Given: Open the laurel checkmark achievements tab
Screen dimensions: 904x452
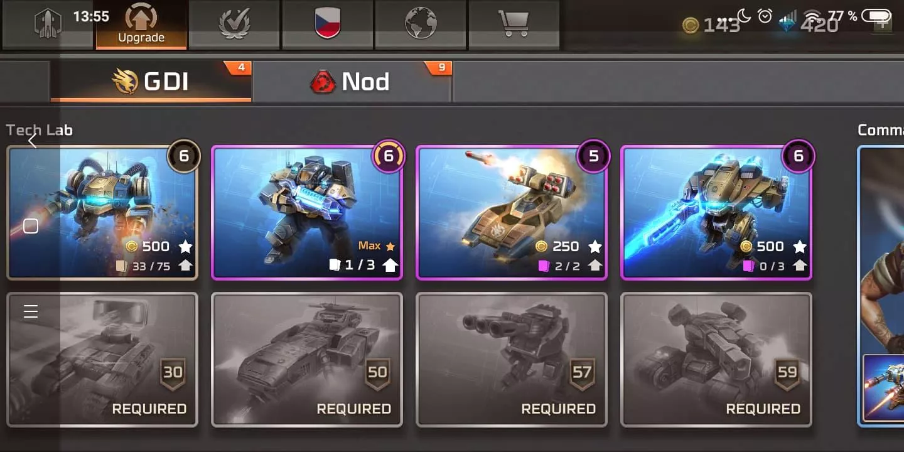Looking at the screenshot, I should click(234, 24).
